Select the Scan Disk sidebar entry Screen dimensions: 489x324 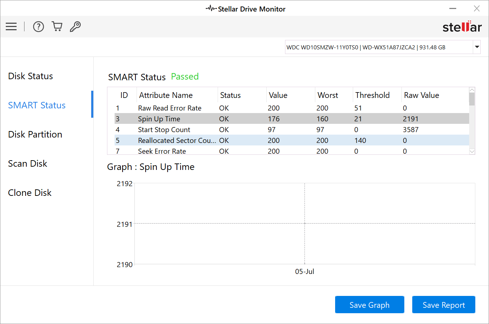coord(27,163)
